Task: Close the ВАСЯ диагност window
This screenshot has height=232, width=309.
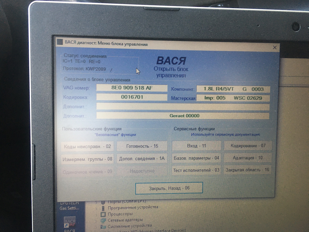Action: point(275,47)
